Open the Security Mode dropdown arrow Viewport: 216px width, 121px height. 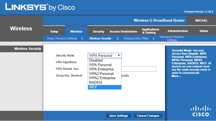point(119,55)
